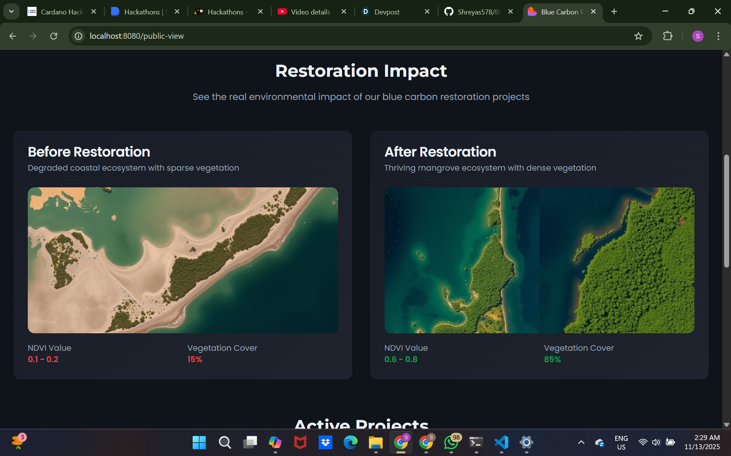
Task: Click the Before Restoration satellite image
Action: click(x=183, y=260)
